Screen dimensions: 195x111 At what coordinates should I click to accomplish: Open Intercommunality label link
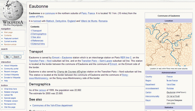[x=152, y=96]
